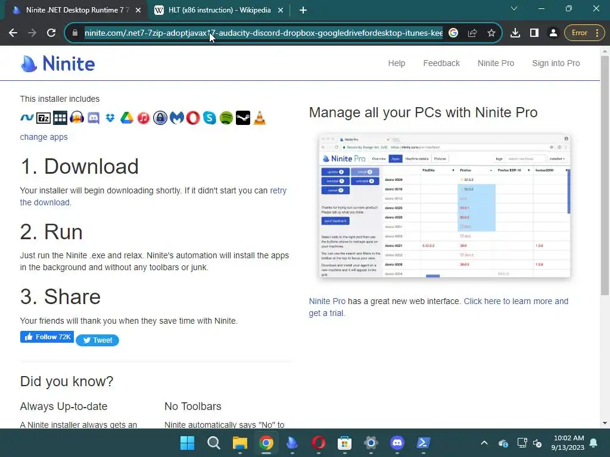Click the KeePass lock icon
The height and width of the screenshot is (457, 610).
(160, 118)
